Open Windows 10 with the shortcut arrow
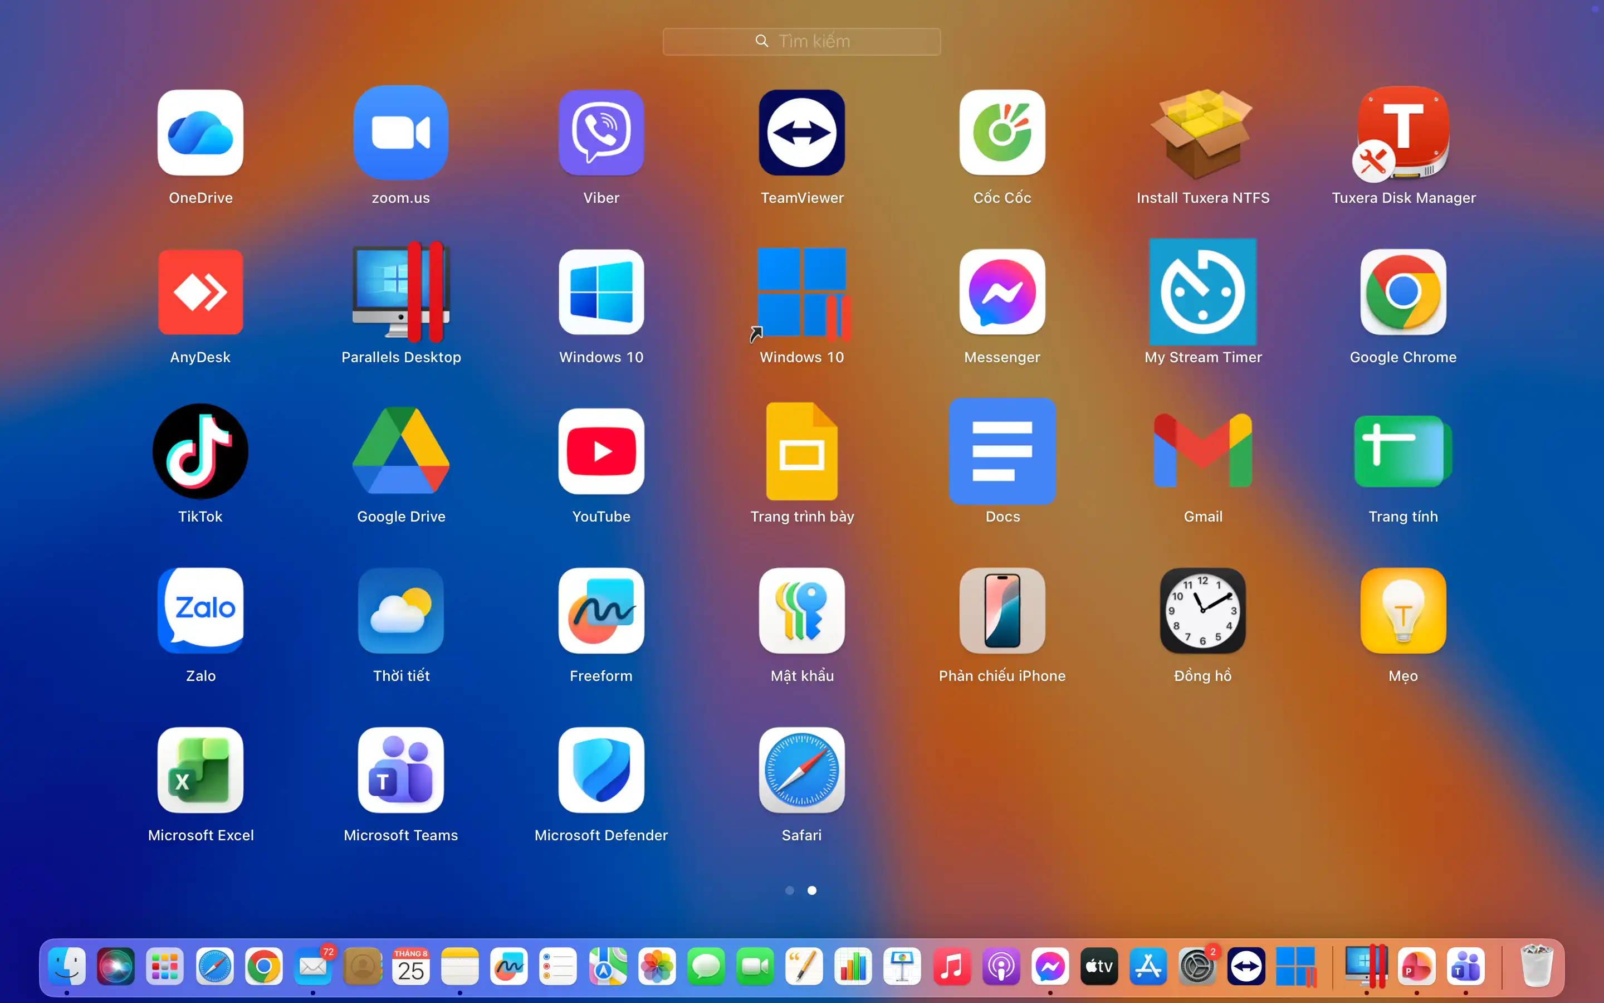Screen dimensions: 1604x1003 pos(802,292)
